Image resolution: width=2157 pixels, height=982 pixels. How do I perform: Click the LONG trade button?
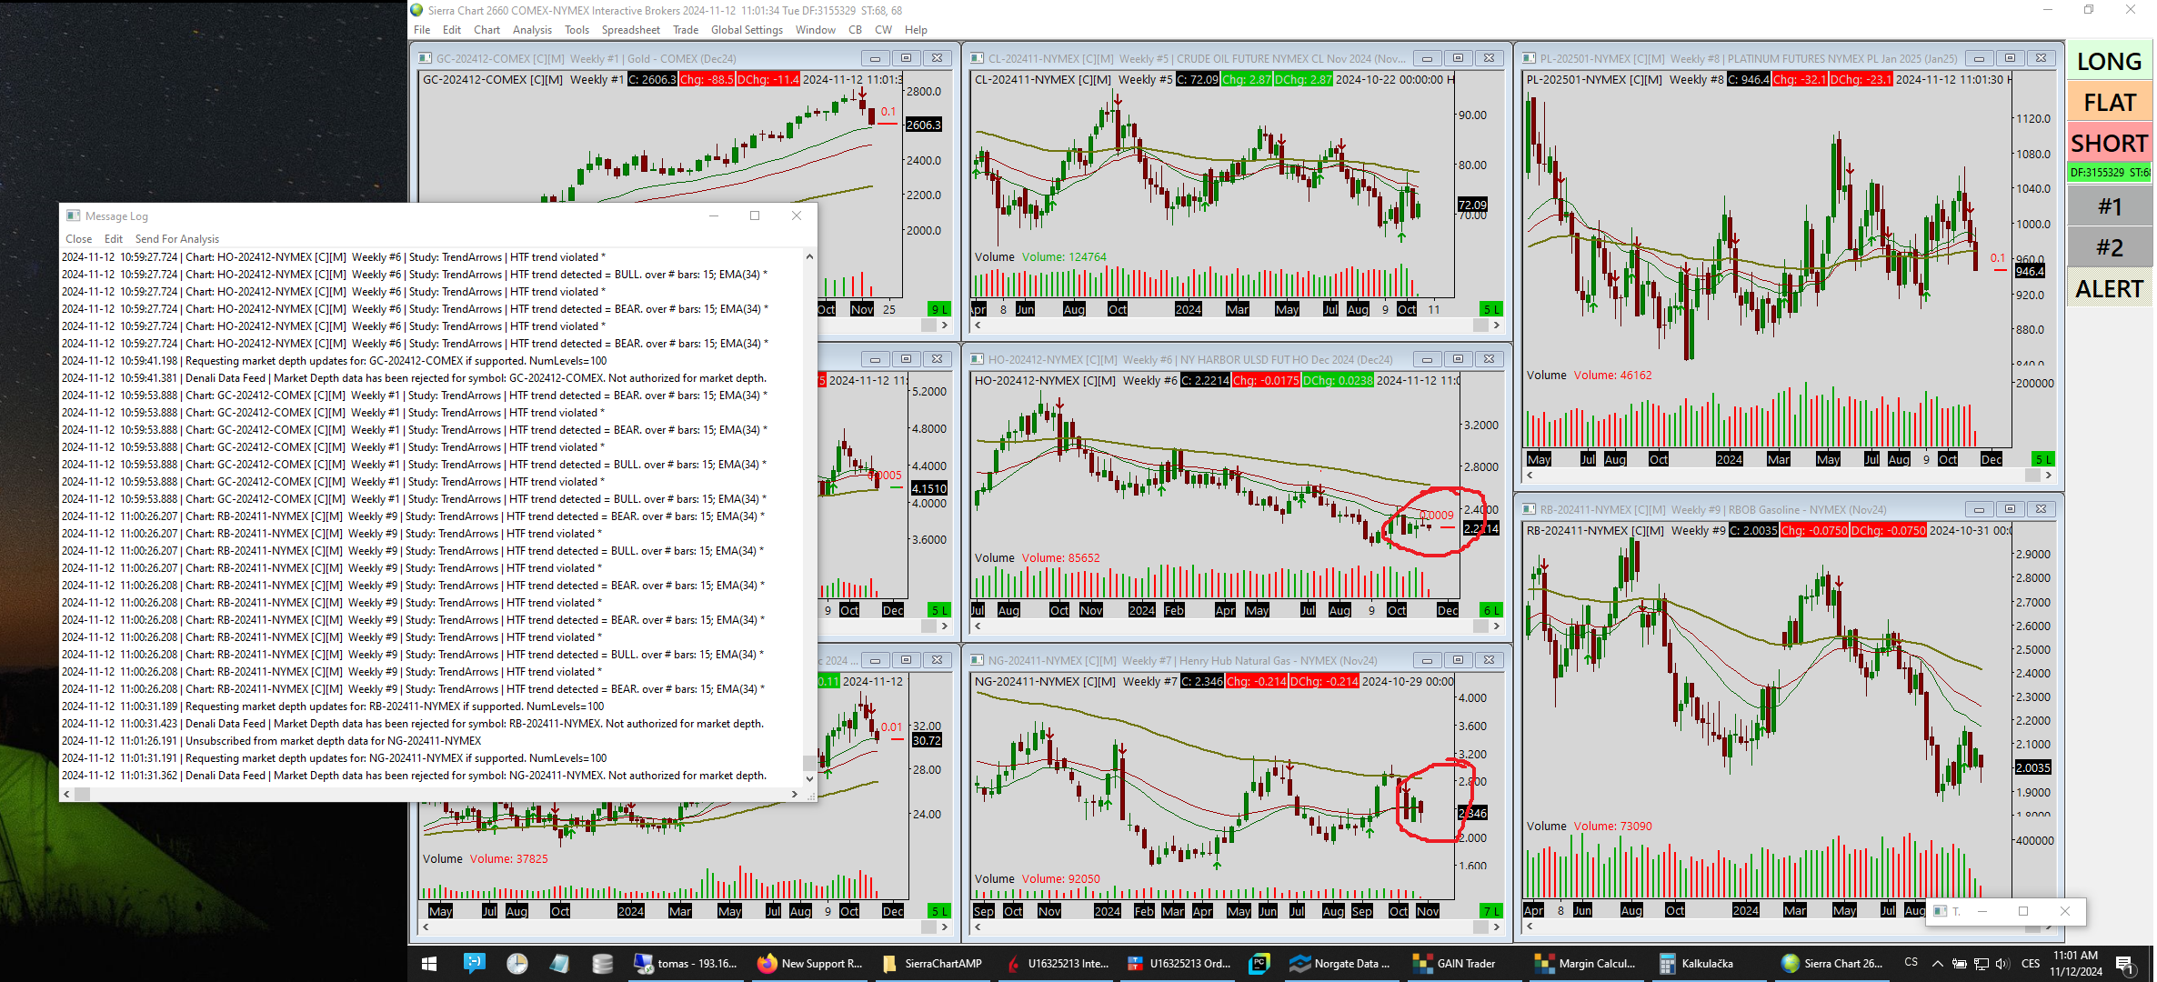tap(2109, 62)
